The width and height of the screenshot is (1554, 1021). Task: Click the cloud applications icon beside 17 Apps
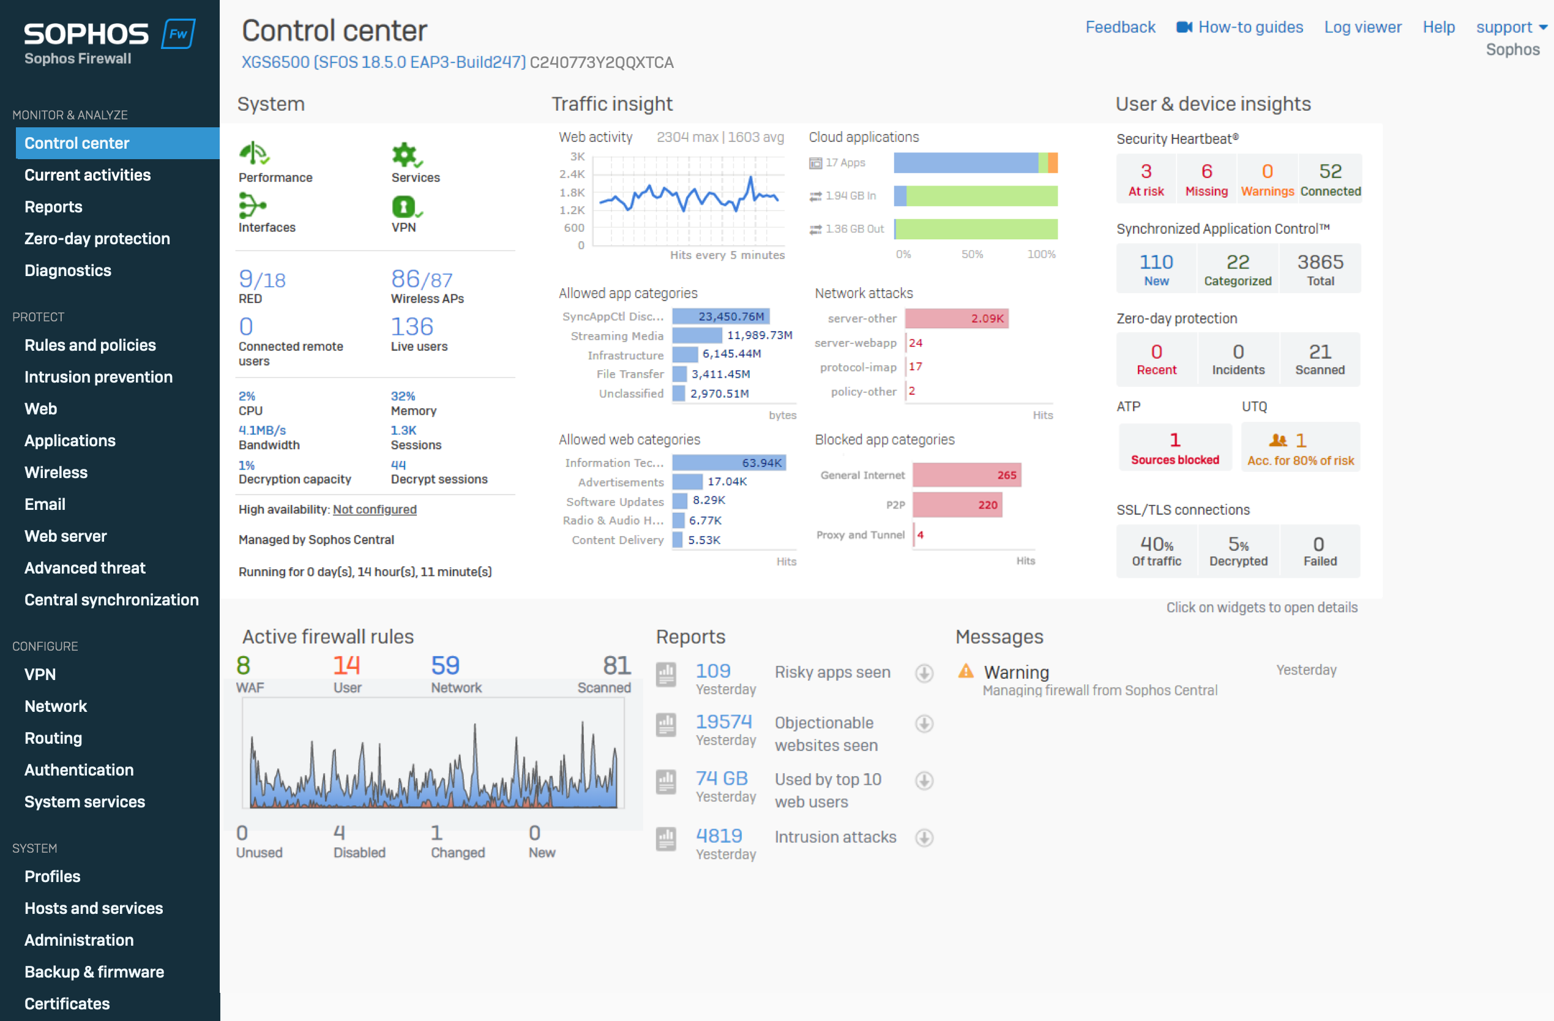click(816, 163)
